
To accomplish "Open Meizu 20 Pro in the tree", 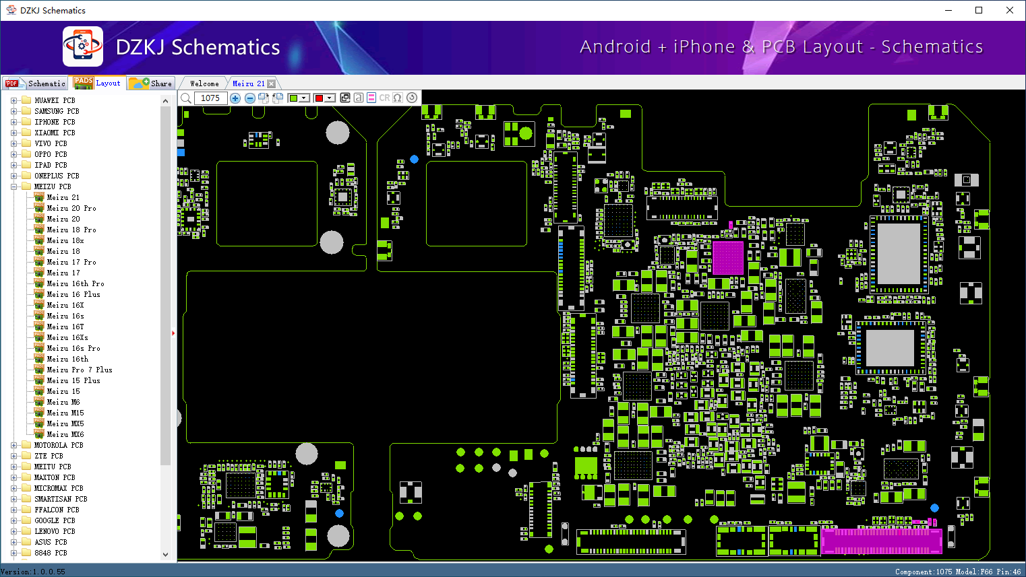I will [71, 208].
